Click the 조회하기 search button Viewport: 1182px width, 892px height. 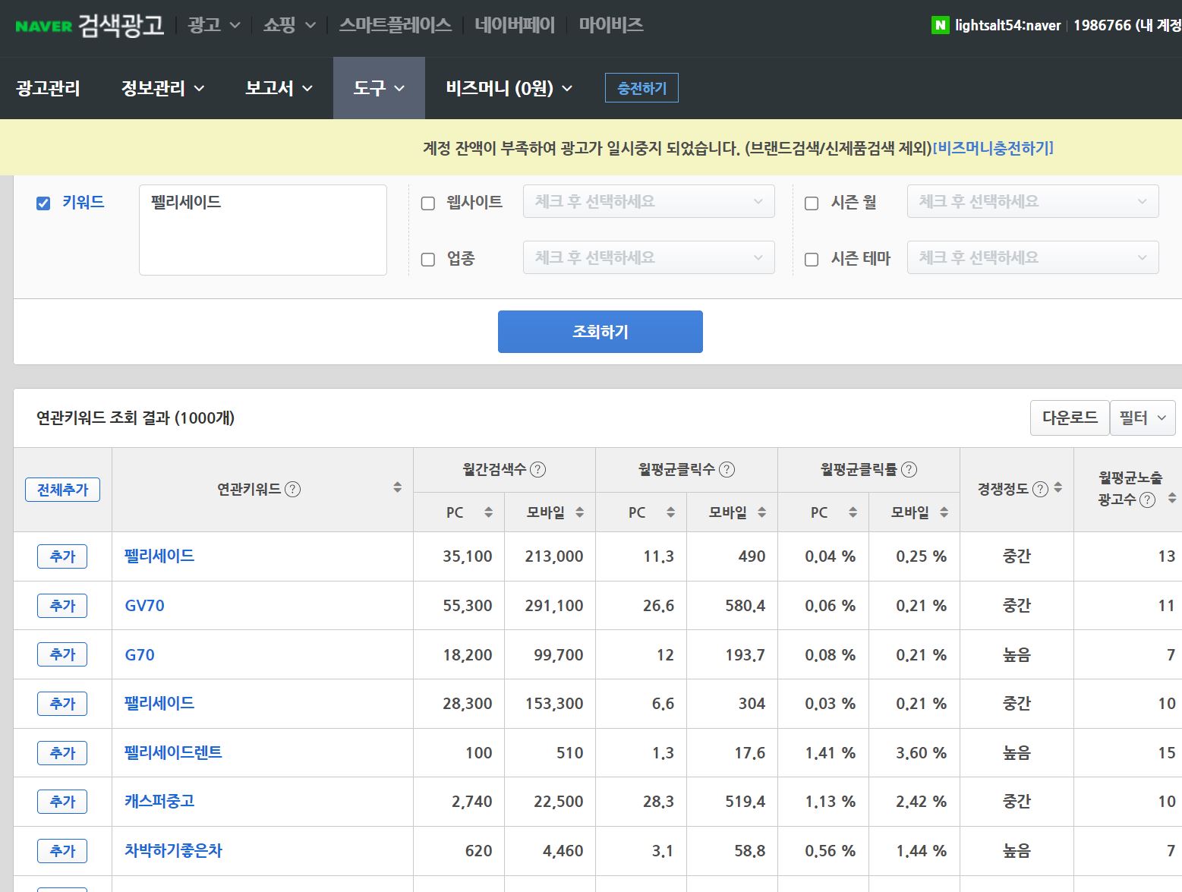600,332
